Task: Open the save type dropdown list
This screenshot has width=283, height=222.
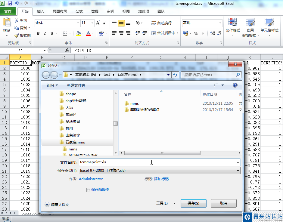Action: (x=238, y=171)
